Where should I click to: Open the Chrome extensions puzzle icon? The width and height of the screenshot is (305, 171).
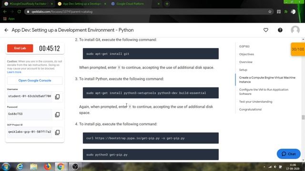[x=286, y=11]
